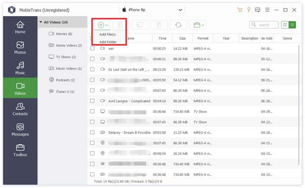
Task: Click the status bar total files text
Action: click(x=128, y=181)
